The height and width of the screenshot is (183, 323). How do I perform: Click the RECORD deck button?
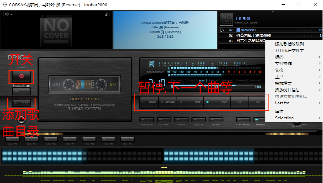(x=168, y=102)
